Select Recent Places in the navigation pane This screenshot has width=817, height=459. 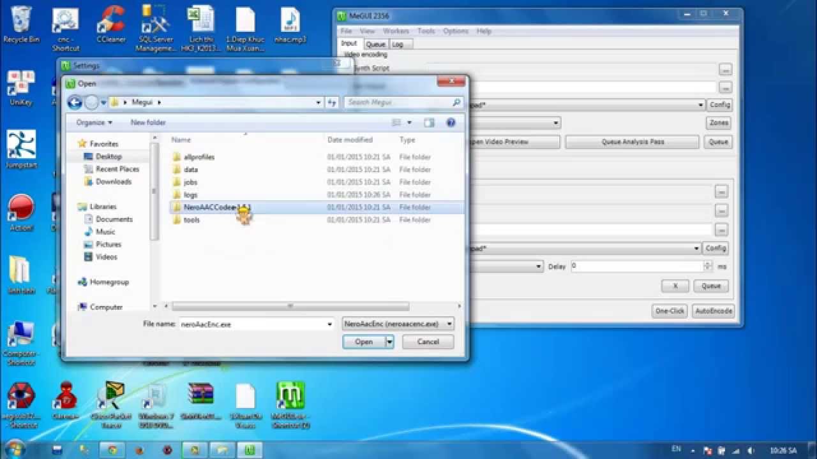[x=117, y=169]
